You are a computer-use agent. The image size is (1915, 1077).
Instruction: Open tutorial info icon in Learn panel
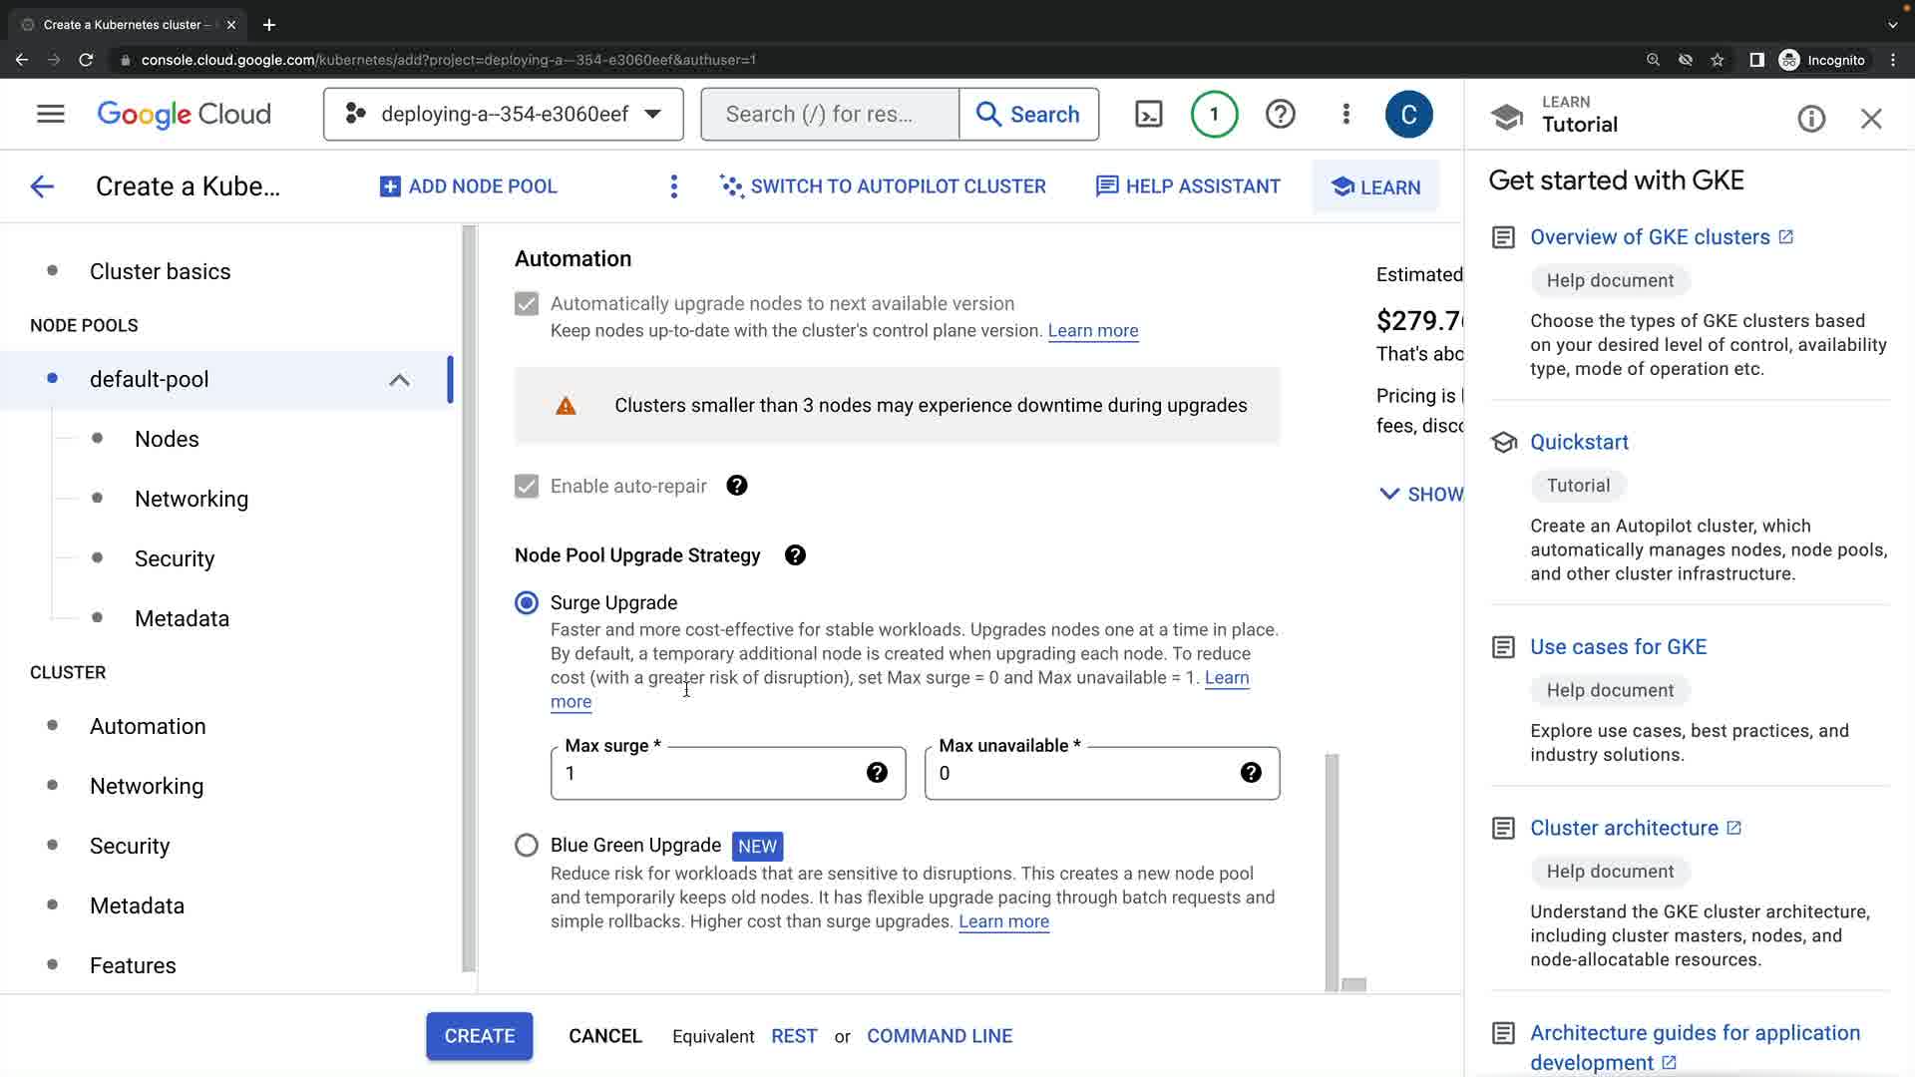pyautogui.click(x=1811, y=120)
